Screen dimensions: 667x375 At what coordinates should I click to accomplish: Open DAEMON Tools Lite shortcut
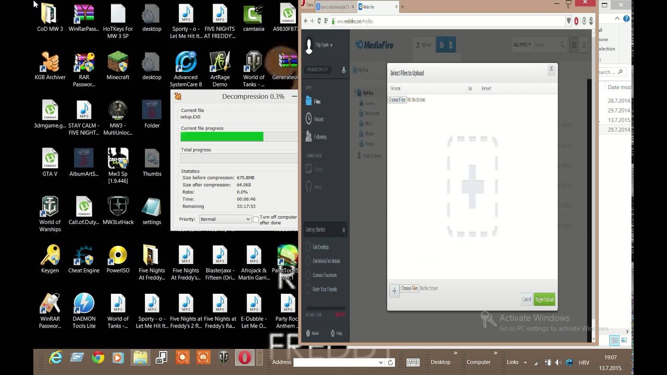(x=84, y=311)
